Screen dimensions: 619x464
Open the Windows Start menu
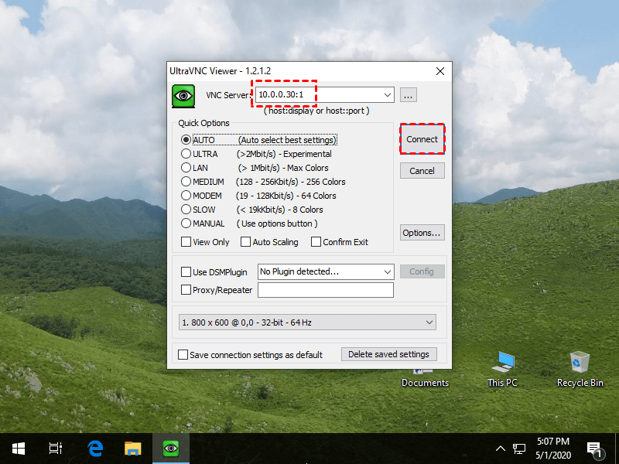tap(19, 449)
